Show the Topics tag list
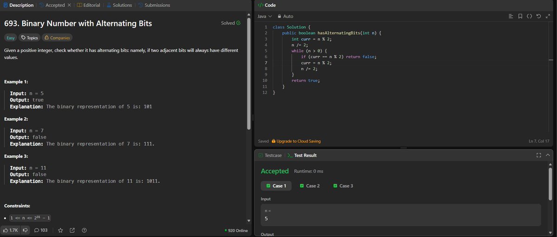557x237 pixels. click(29, 38)
